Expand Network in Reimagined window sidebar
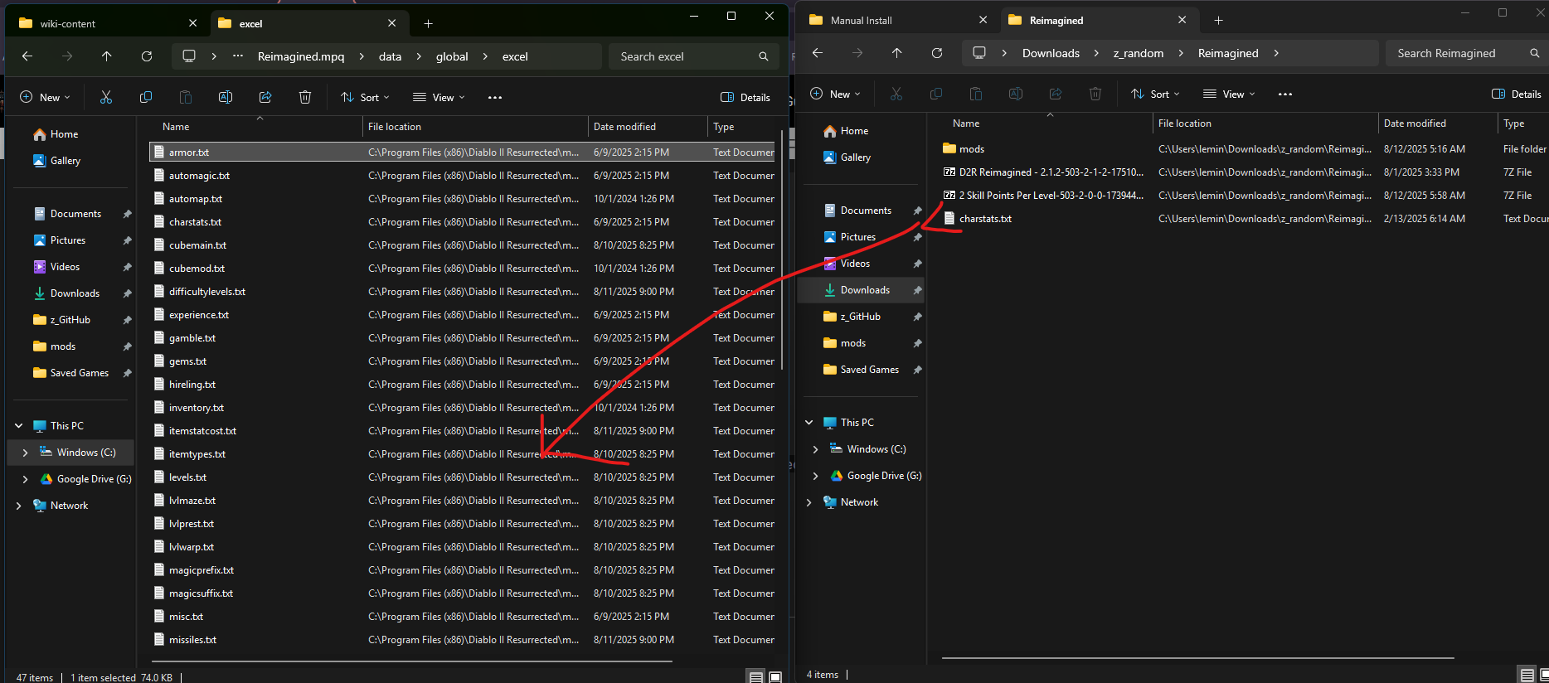 tap(808, 502)
